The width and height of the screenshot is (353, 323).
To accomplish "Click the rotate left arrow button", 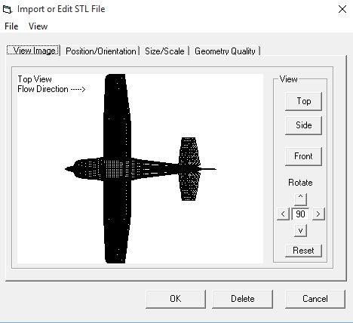I will coord(283,214).
